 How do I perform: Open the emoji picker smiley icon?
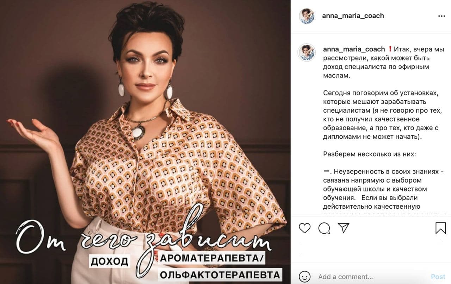pos(304,276)
